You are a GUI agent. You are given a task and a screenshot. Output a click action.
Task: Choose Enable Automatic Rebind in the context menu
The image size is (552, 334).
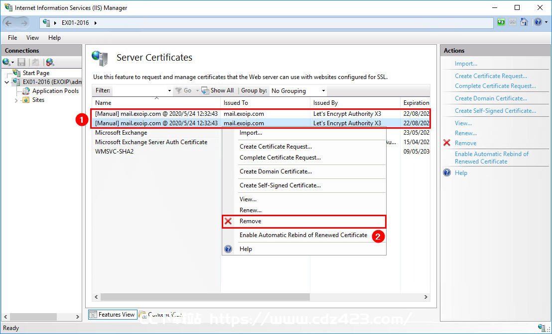(304, 235)
